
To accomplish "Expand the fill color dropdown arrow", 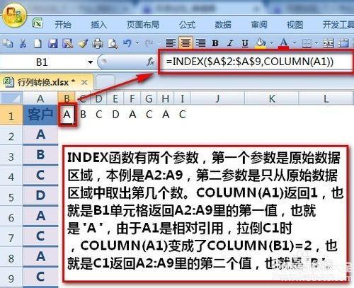I will coord(271,43).
